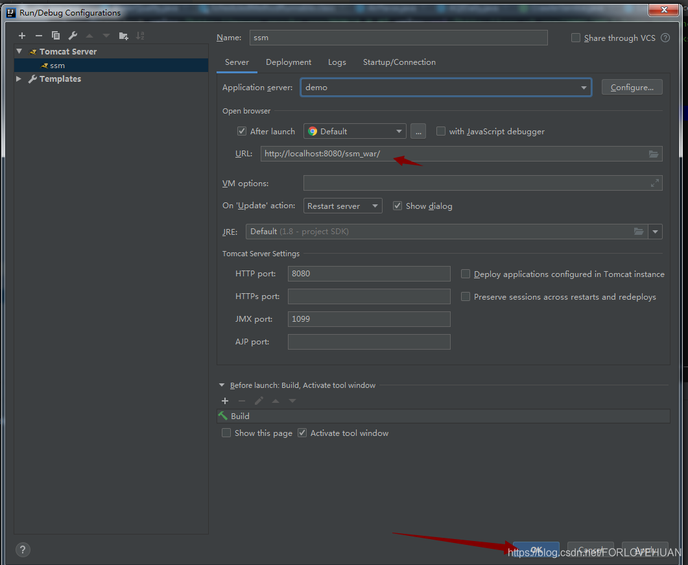
Task: Copy the configuration using duplicate icon
Action: point(55,36)
